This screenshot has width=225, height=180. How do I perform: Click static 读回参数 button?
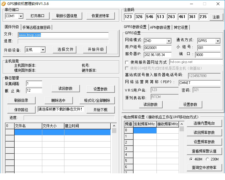pos(66,88)
